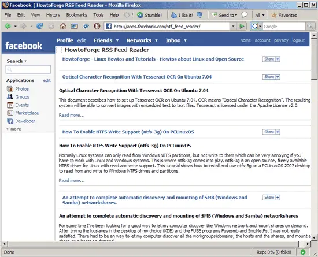
Task: Click the green Go arrow button
Action: (x=242, y=27)
